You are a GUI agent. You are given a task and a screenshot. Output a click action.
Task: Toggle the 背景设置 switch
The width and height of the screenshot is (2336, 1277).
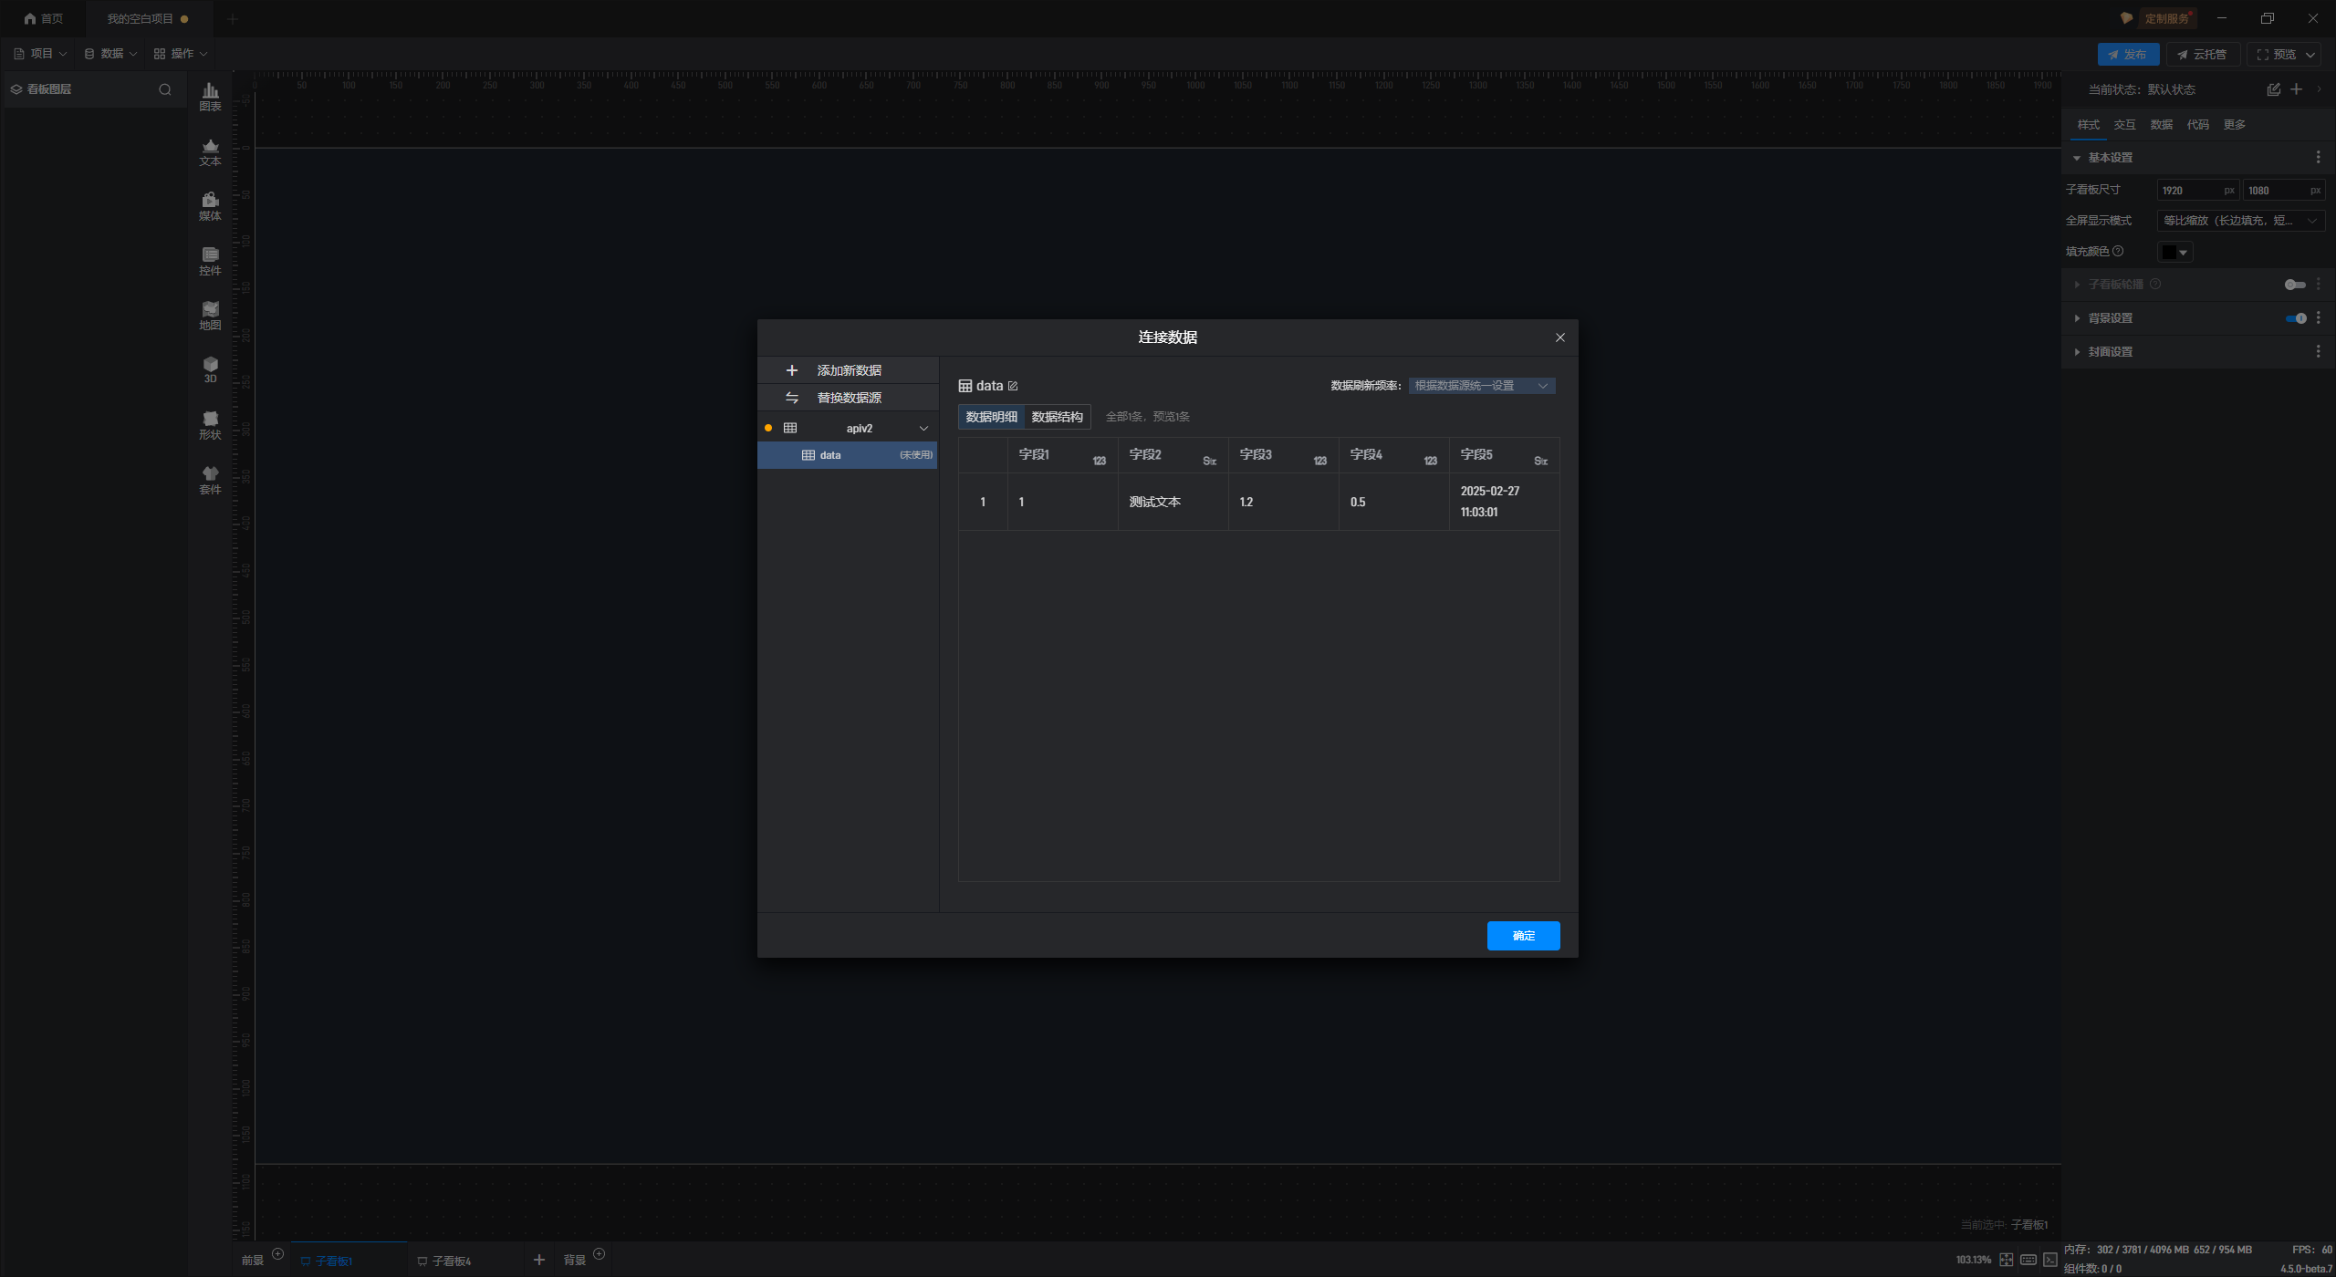2296,318
